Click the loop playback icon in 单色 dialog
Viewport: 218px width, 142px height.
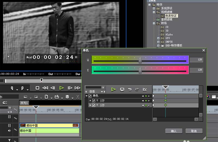[x=122, y=89]
